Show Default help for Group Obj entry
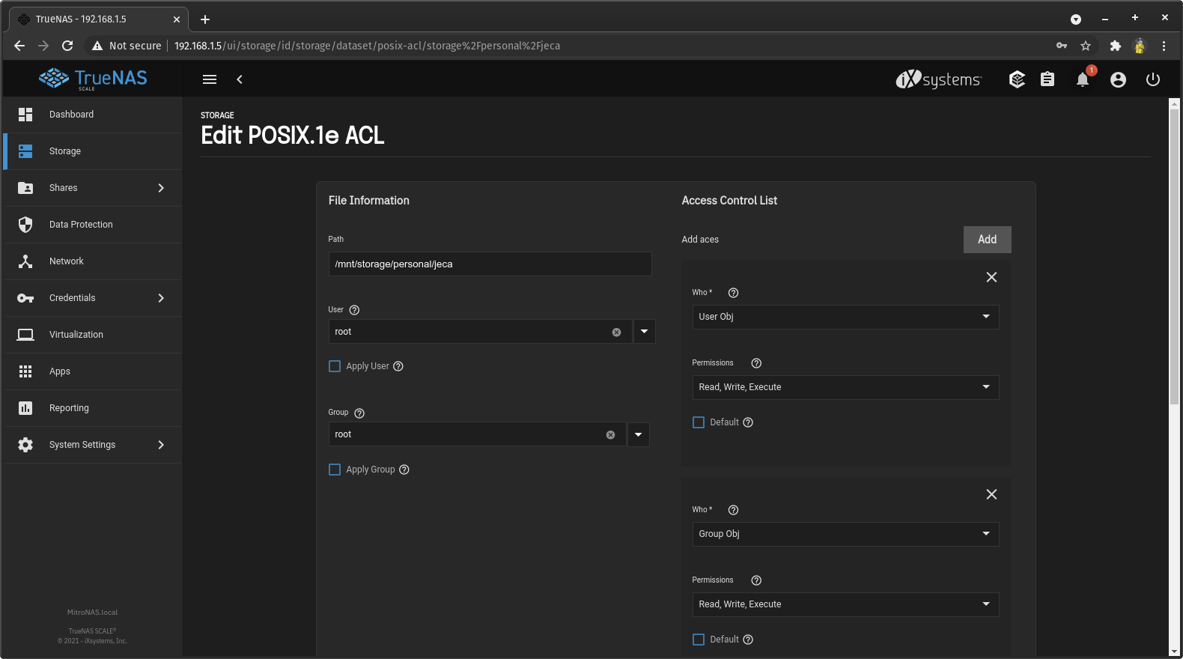The height and width of the screenshot is (659, 1183). (x=748, y=640)
